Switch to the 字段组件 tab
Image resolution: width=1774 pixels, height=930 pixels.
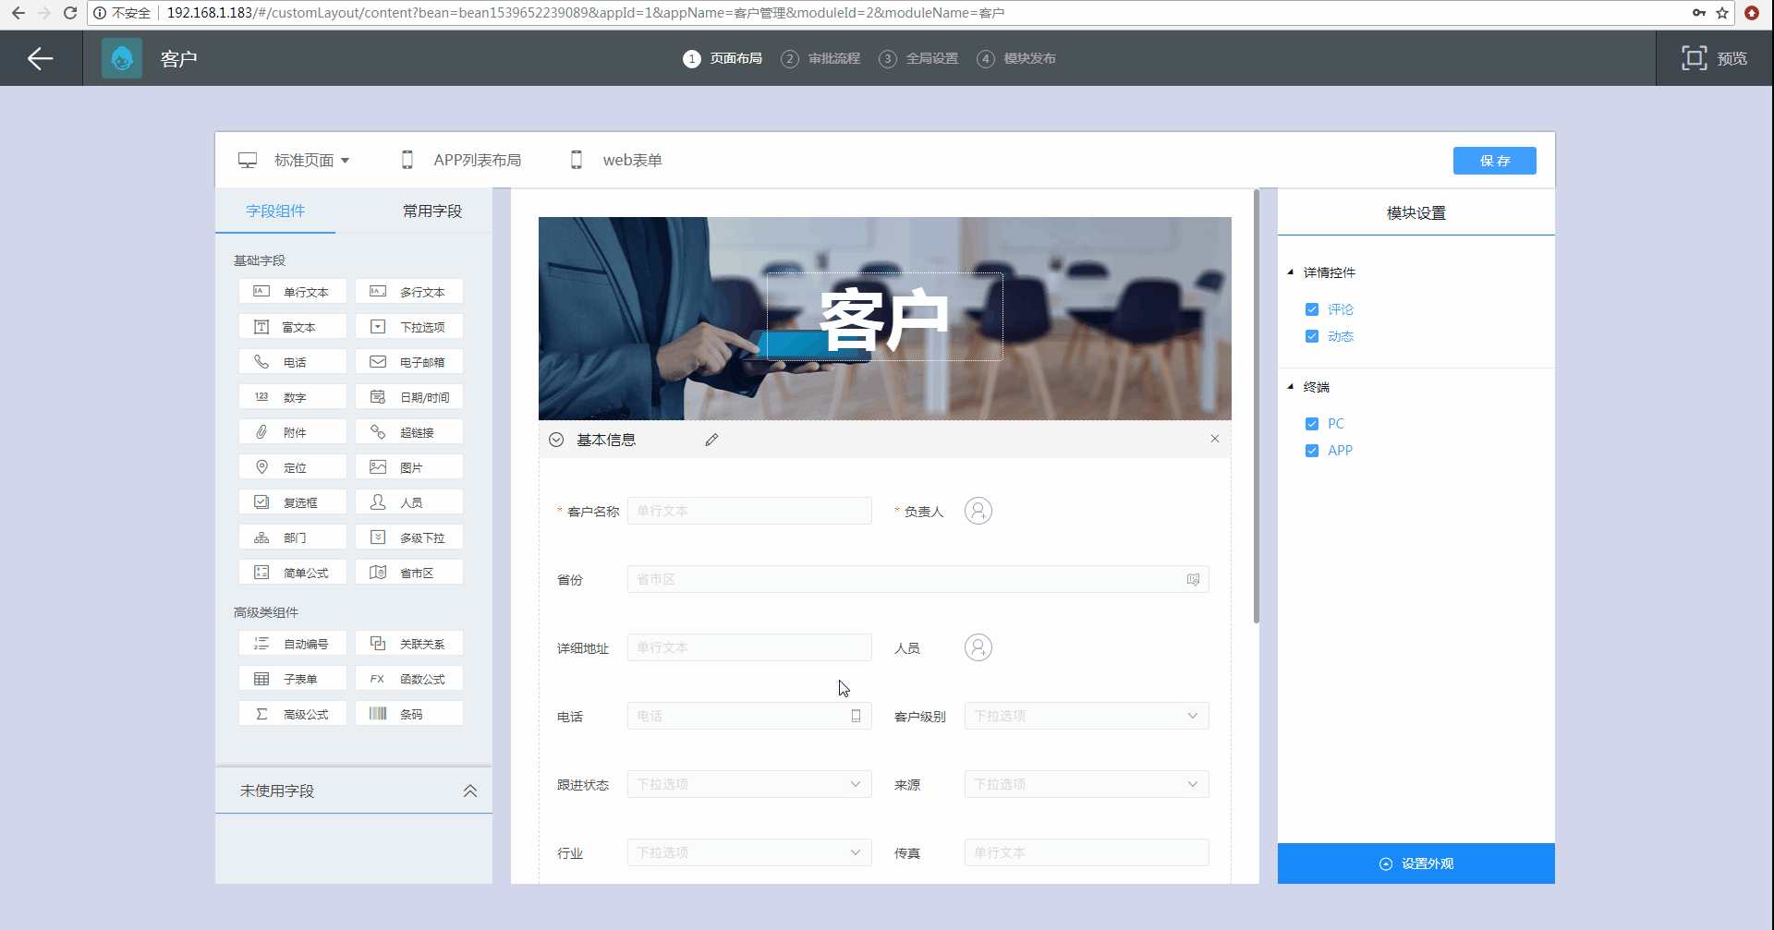tap(275, 211)
